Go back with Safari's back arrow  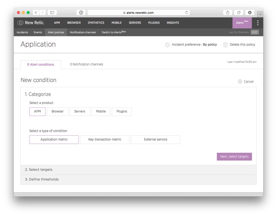coord(36,12)
